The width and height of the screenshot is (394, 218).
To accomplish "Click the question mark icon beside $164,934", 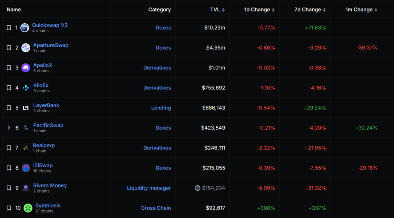I will pos(197,188).
